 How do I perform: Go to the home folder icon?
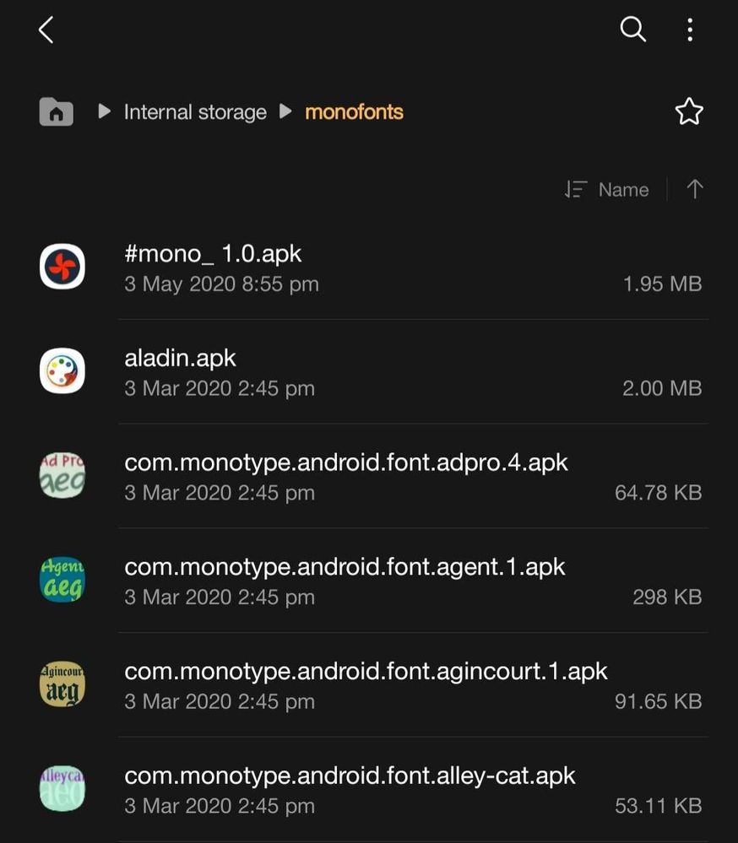click(57, 112)
